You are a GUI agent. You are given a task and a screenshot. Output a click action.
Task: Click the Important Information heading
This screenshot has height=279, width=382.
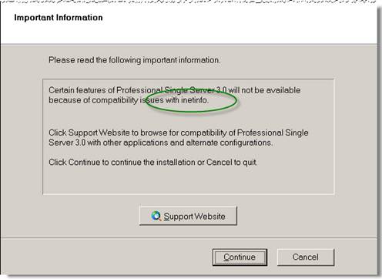click(x=59, y=18)
